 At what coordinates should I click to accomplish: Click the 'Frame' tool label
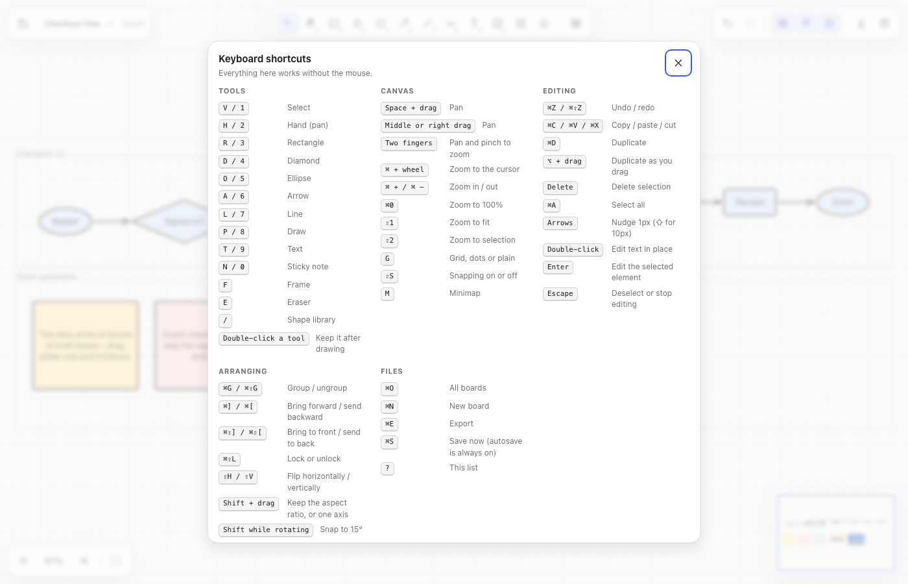(298, 285)
